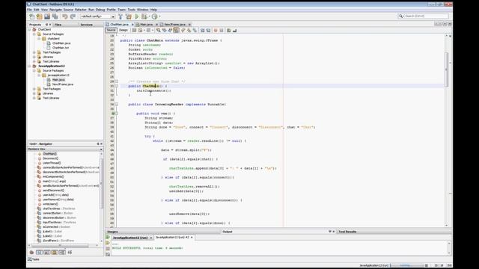
Task: Click the Comment code editor icon
Action: [x=229, y=30]
